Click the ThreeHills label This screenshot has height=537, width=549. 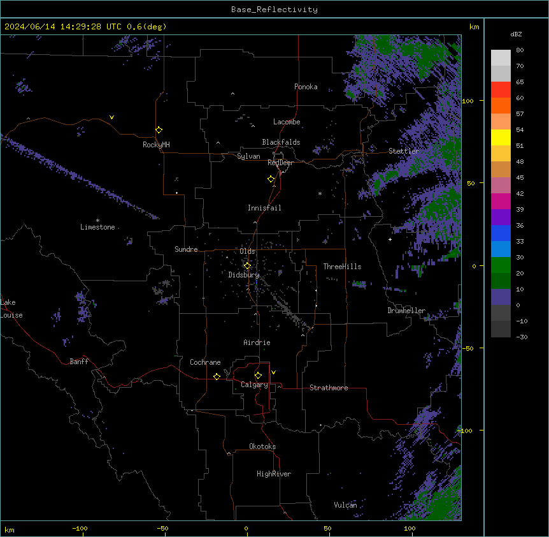click(342, 267)
